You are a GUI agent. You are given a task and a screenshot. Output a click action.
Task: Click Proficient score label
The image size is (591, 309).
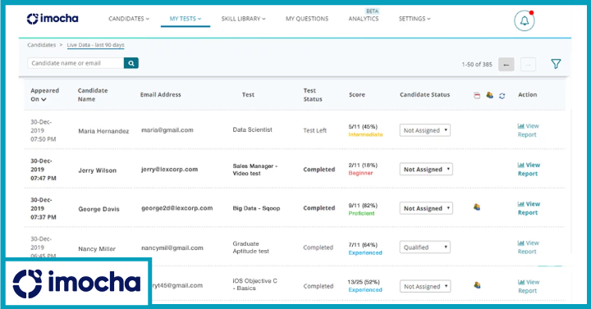(361, 213)
